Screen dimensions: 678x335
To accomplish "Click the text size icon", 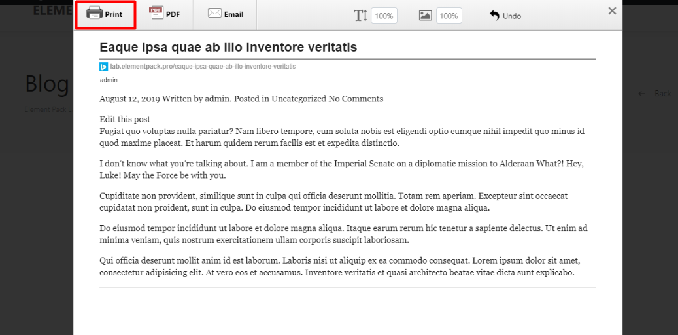I will point(360,16).
